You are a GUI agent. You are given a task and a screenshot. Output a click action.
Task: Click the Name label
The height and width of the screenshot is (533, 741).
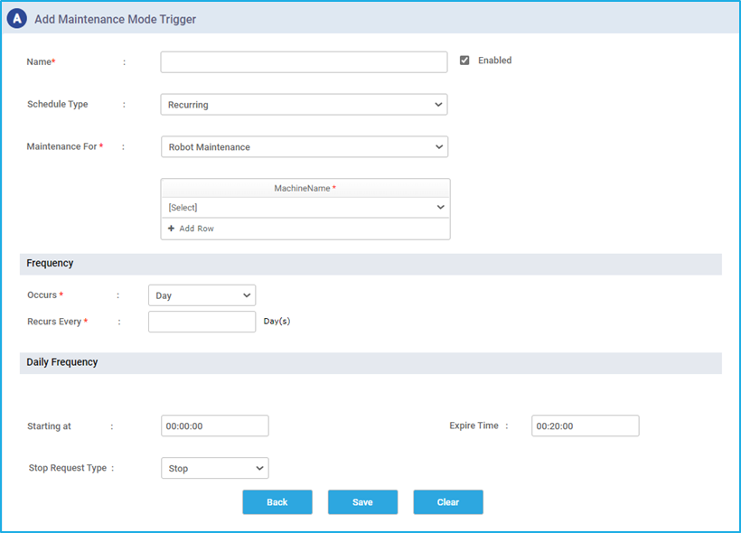[x=41, y=62]
